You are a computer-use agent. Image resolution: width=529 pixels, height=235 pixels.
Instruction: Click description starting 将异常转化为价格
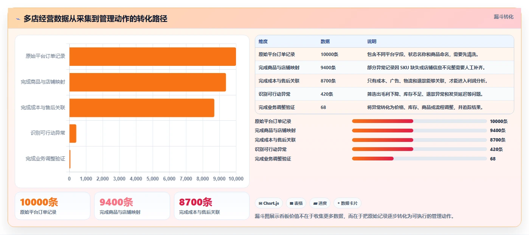(x=425, y=107)
